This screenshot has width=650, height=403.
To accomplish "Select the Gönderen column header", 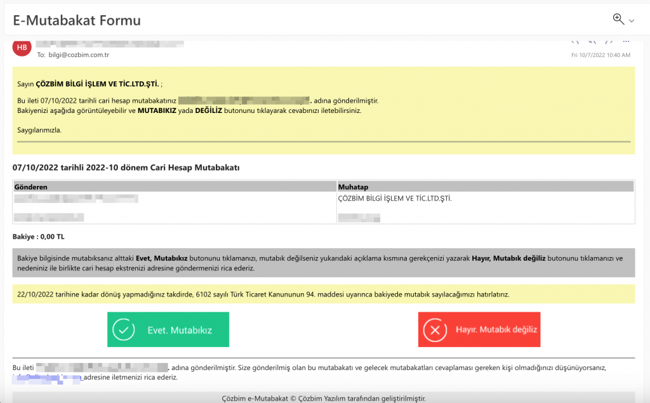I will (30, 187).
